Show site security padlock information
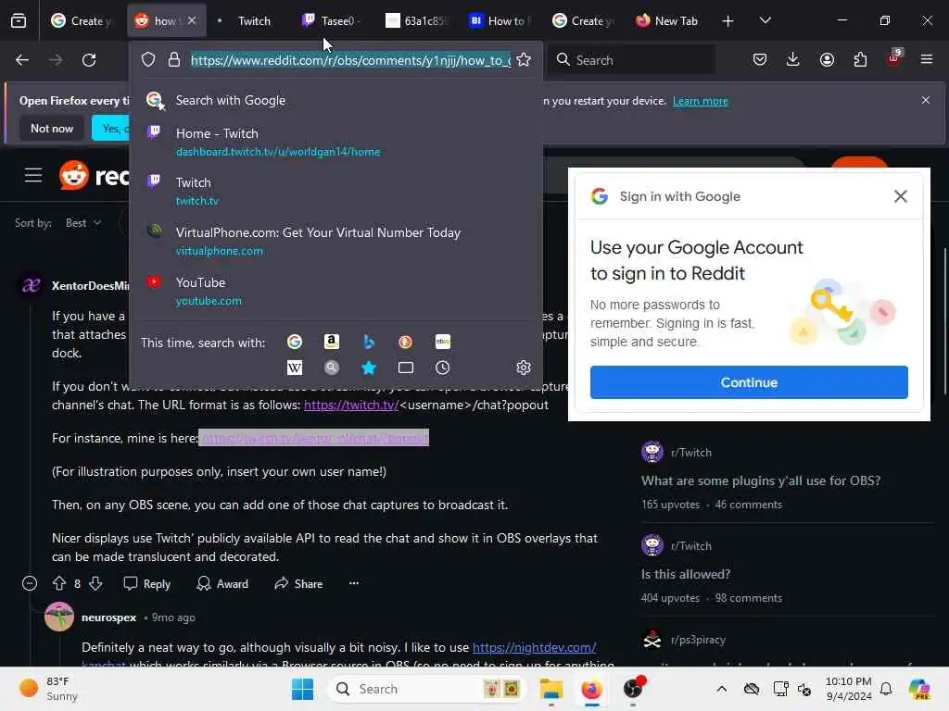The image size is (949, 711). point(174,60)
